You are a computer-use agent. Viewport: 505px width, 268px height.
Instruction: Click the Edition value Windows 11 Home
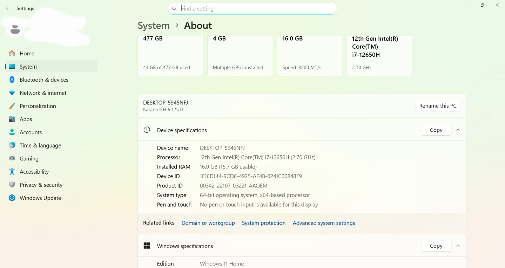[222, 264]
